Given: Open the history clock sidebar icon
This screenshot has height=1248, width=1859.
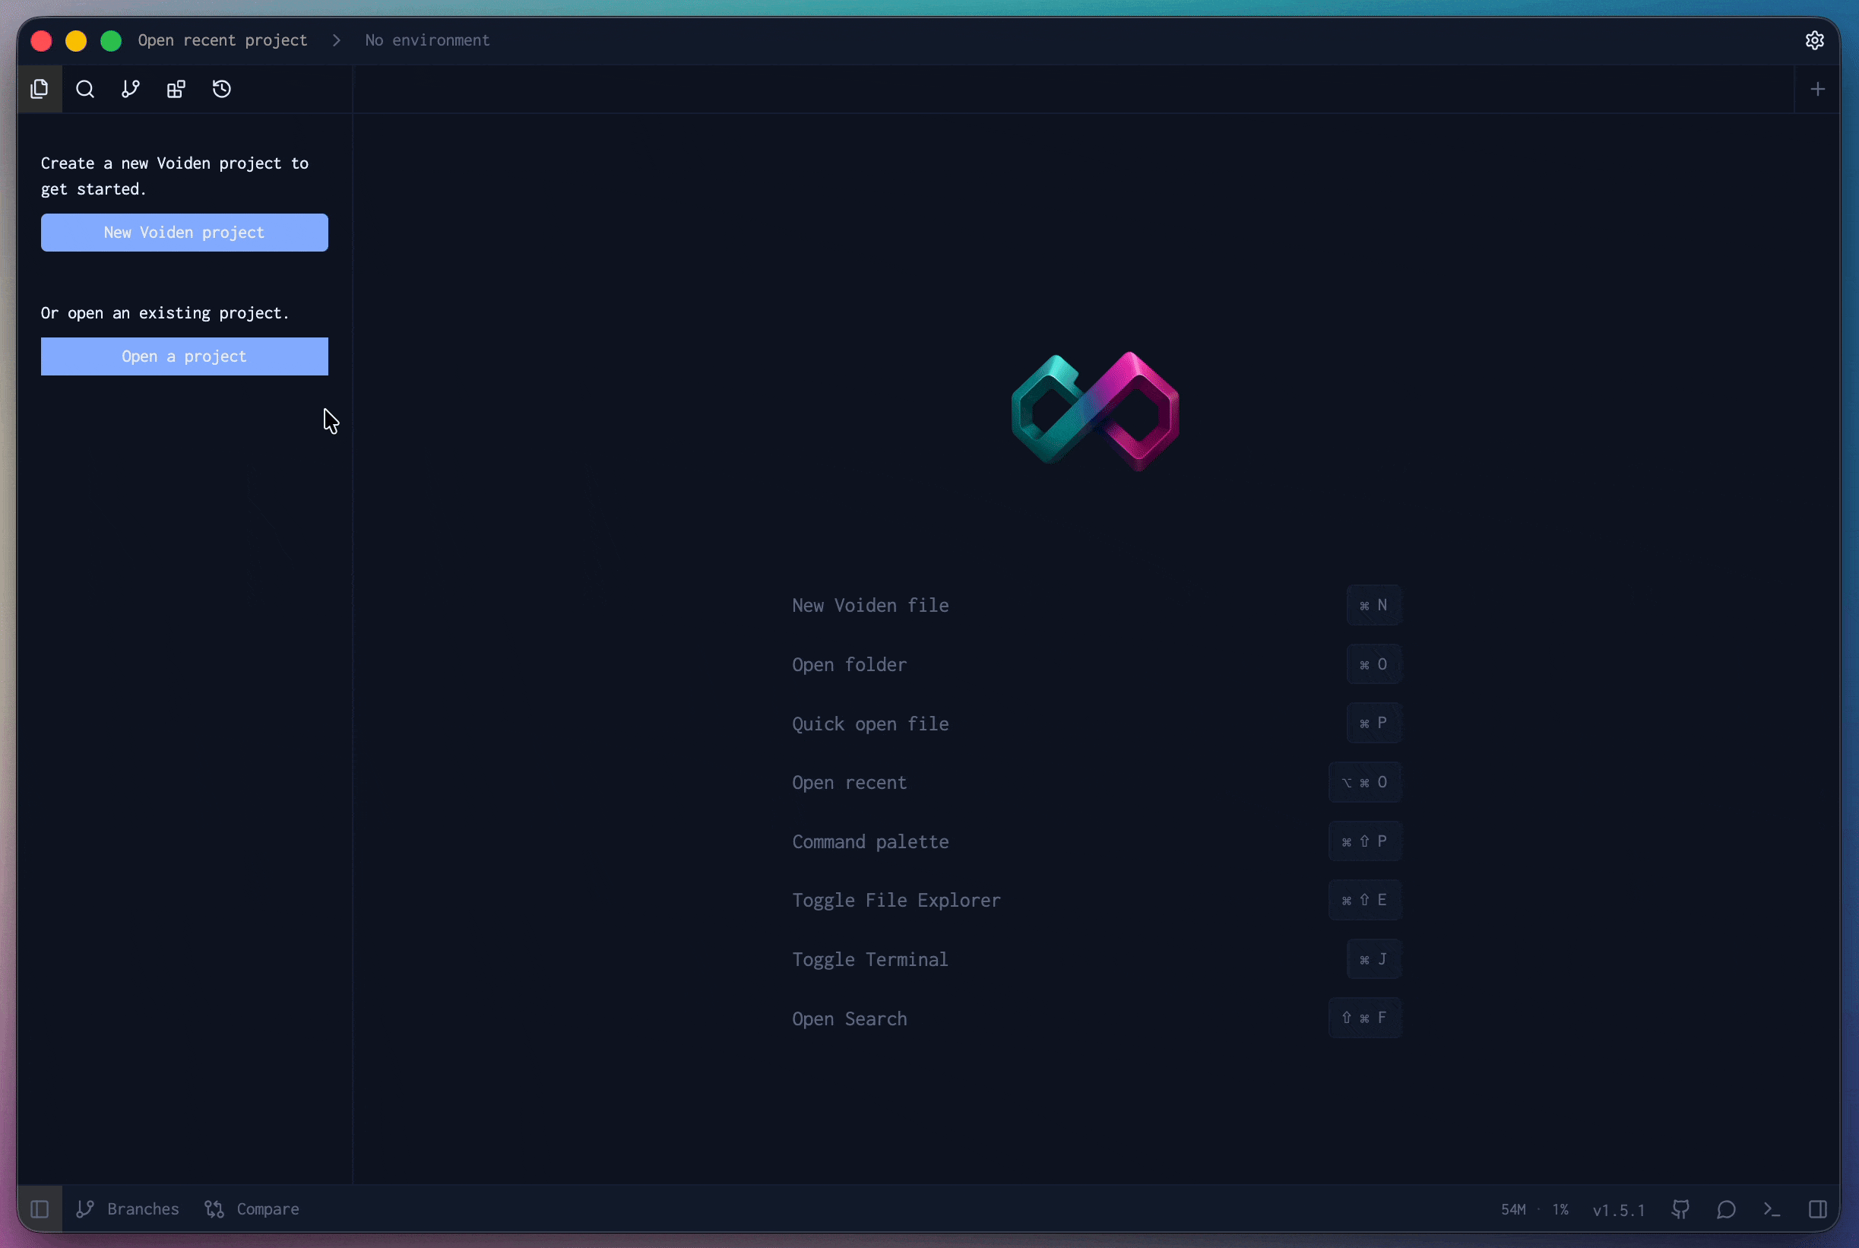Looking at the screenshot, I should click(222, 89).
